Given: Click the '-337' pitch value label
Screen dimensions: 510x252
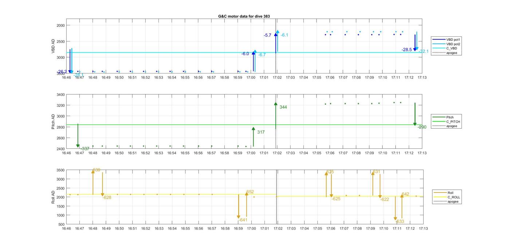Looking at the screenshot, I should (x=85, y=149).
